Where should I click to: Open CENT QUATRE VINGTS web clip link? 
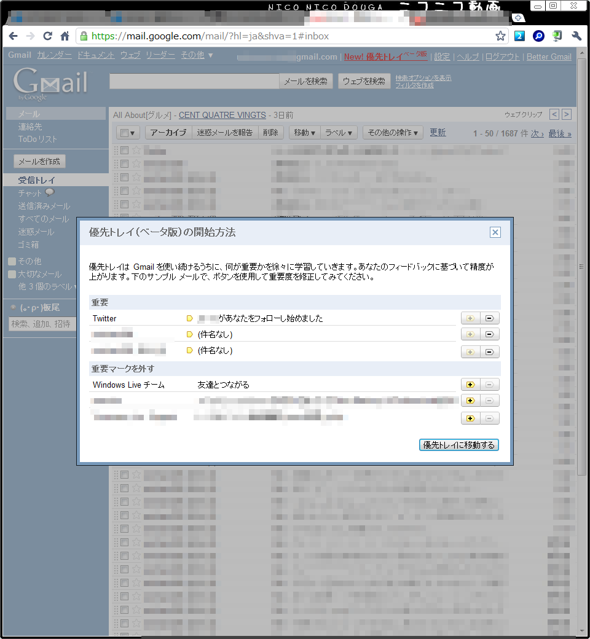(222, 115)
